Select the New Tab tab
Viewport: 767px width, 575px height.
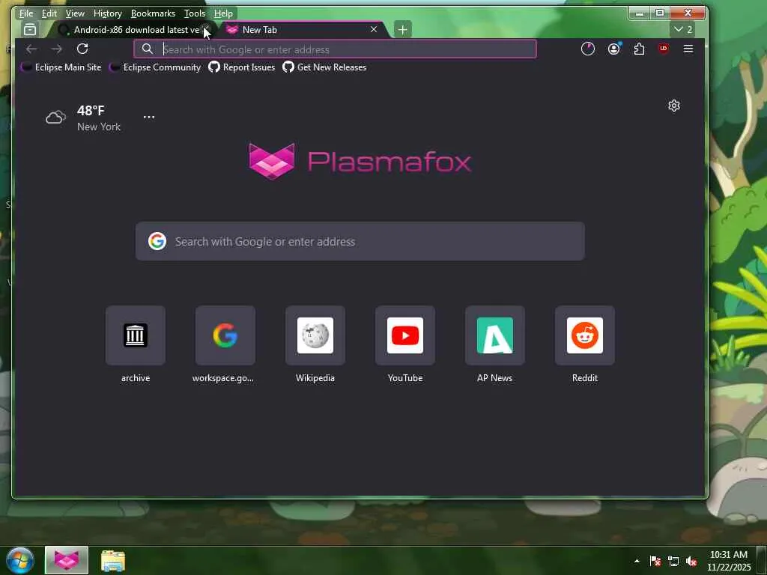[303, 30]
